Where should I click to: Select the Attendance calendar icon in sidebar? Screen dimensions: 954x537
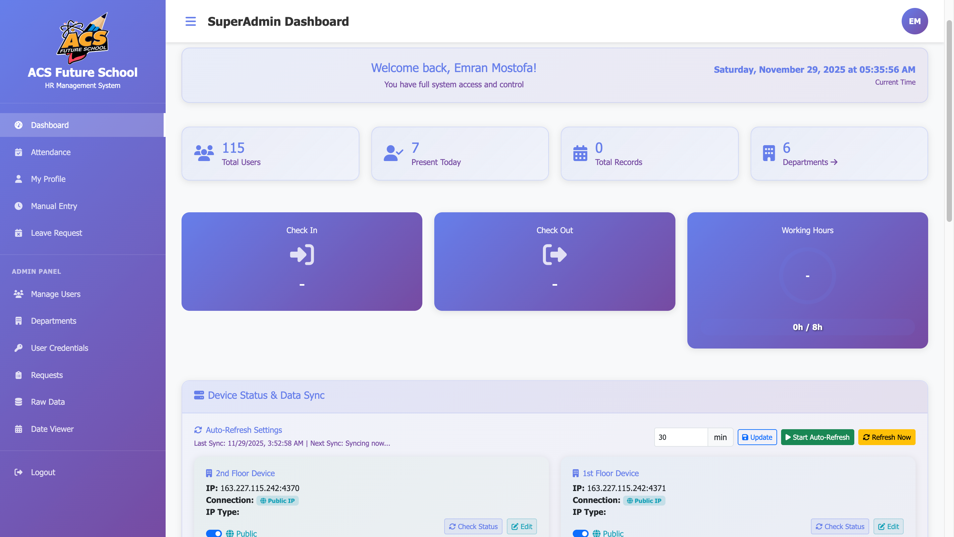19,152
